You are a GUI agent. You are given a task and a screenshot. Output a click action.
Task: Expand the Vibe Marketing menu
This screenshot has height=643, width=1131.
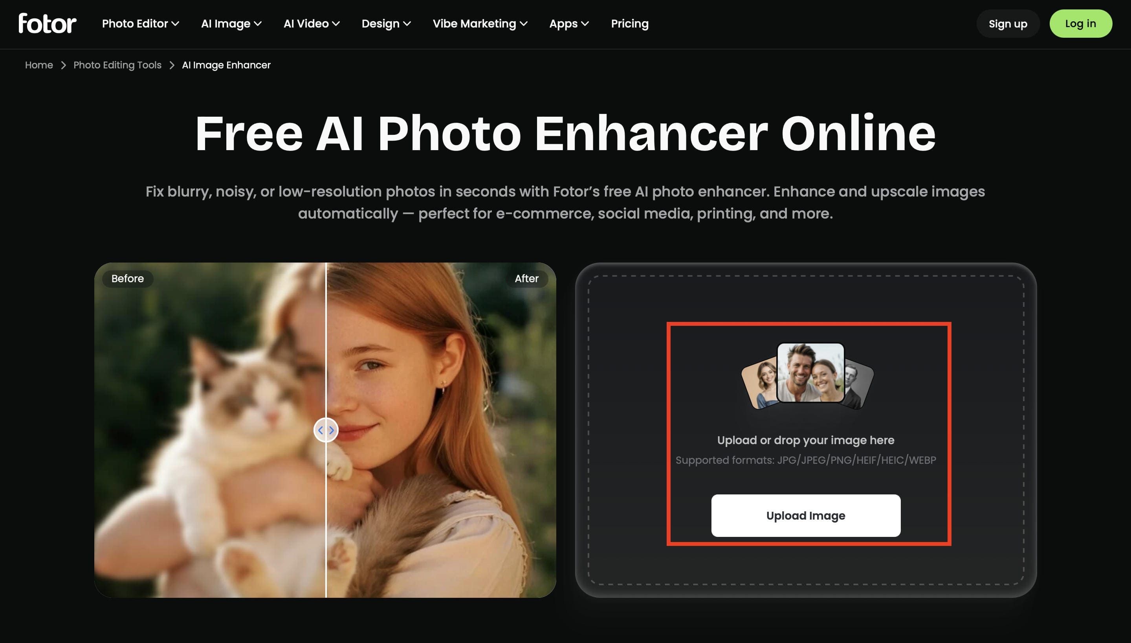coord(480,24)
